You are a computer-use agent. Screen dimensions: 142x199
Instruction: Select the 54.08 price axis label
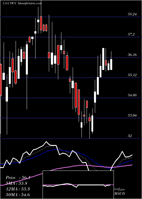click(132, 95)
